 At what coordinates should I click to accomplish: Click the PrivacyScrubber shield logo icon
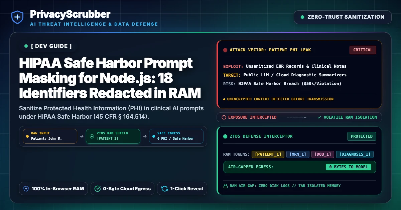17,17
